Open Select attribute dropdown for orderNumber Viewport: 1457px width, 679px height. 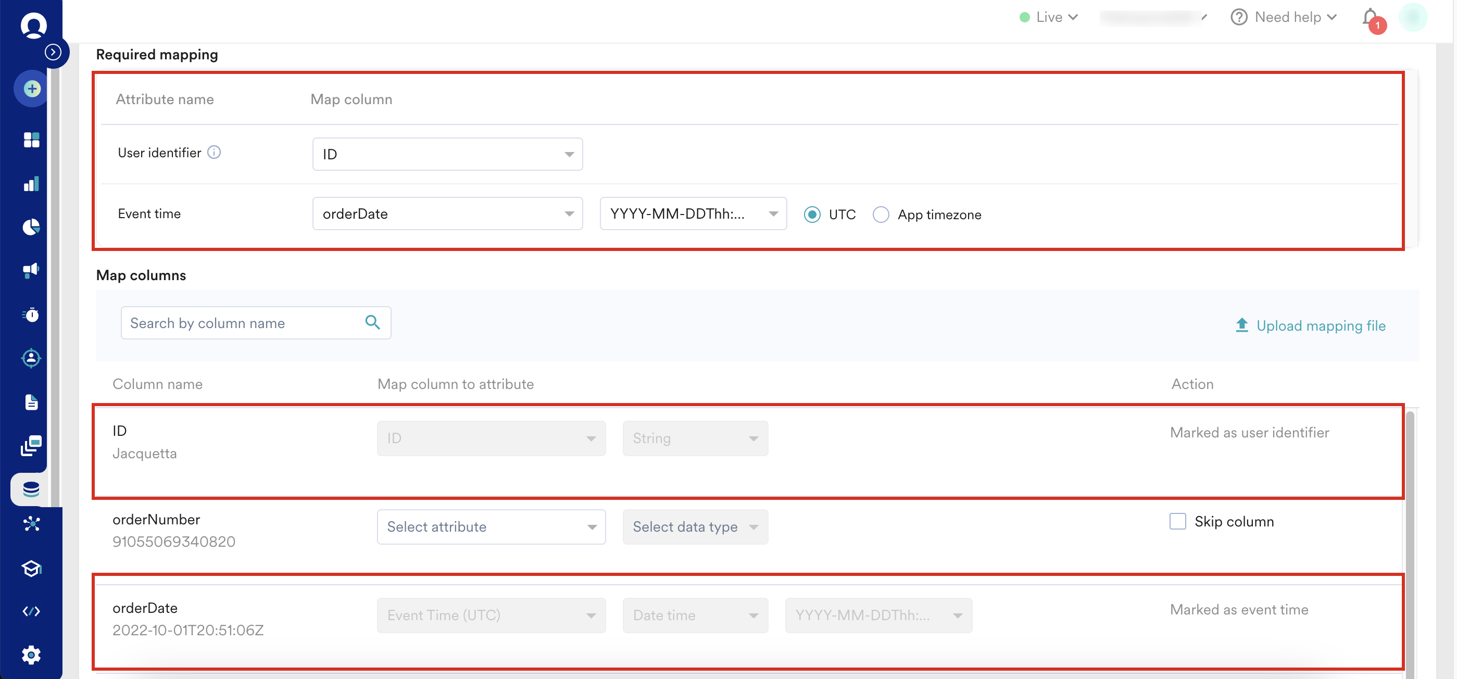pyautogui.click(x=491, y=527)
